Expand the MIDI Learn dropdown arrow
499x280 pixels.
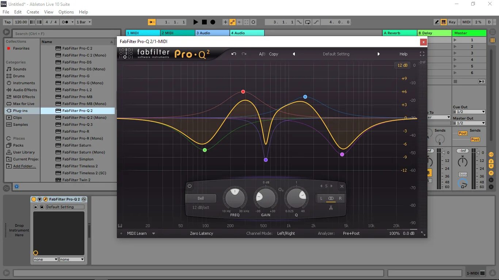pyautogui.click(x=153, y=233)
